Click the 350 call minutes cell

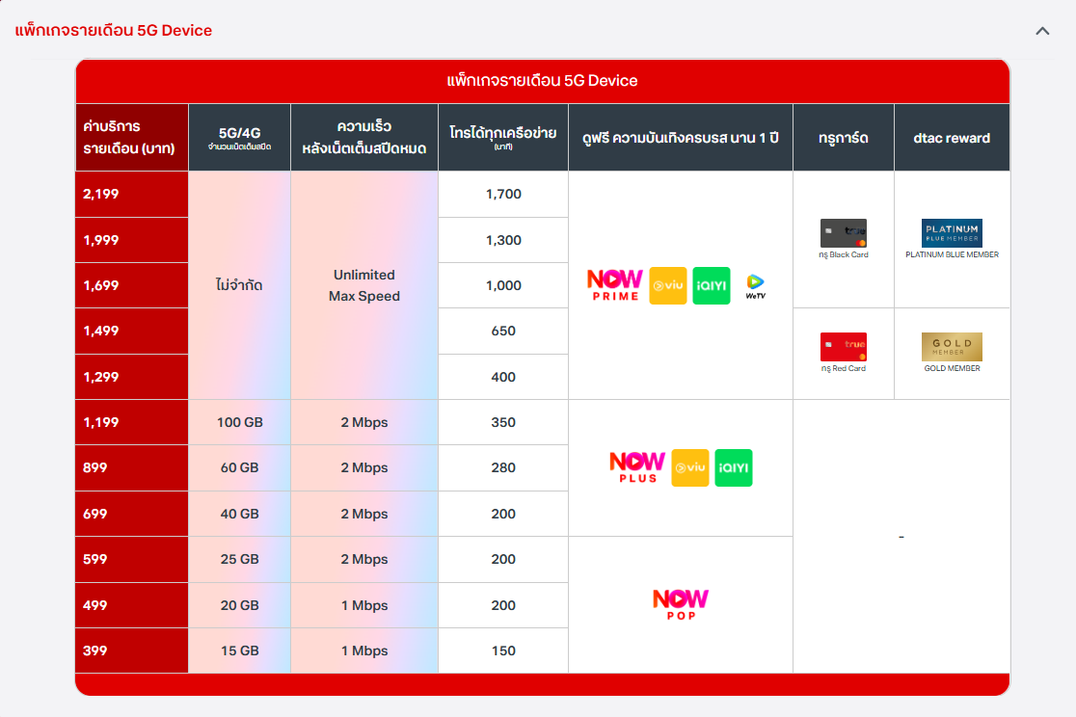tap(503, 422)
